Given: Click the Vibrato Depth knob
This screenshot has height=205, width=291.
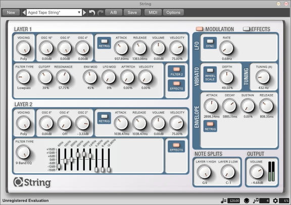Looking at the screenshot, I should tap(227, 77).
